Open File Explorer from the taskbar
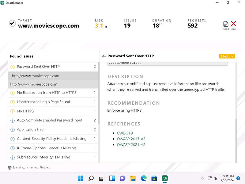 click(x=133, y=178)
